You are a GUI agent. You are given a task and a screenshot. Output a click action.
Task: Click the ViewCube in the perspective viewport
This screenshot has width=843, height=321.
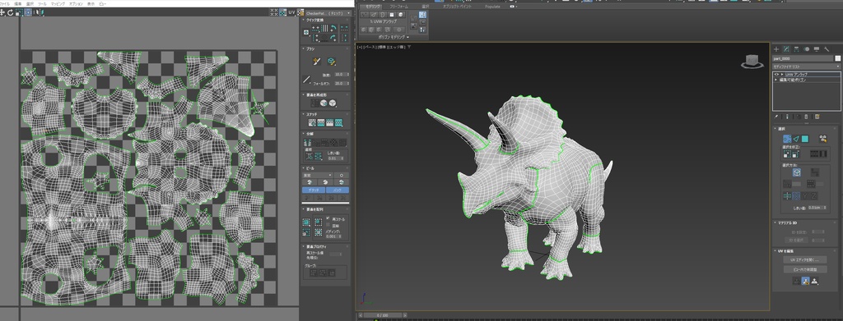click(753, 62)
